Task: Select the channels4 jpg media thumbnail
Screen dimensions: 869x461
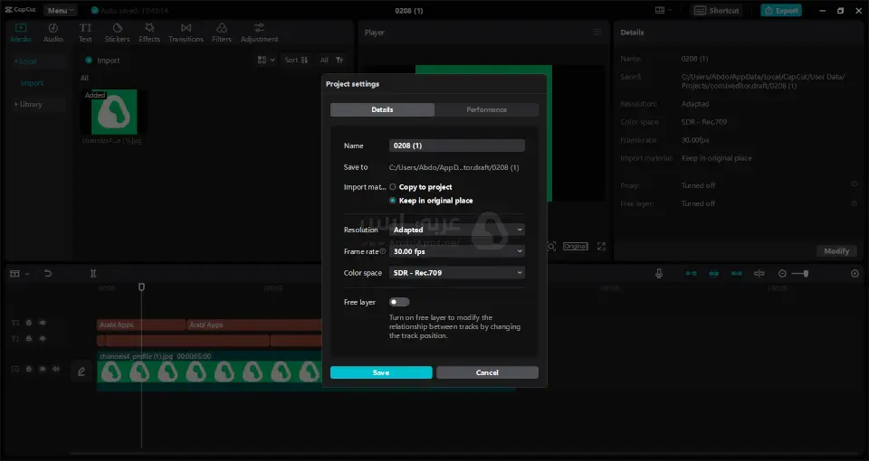Action: (x=114, y=112)
